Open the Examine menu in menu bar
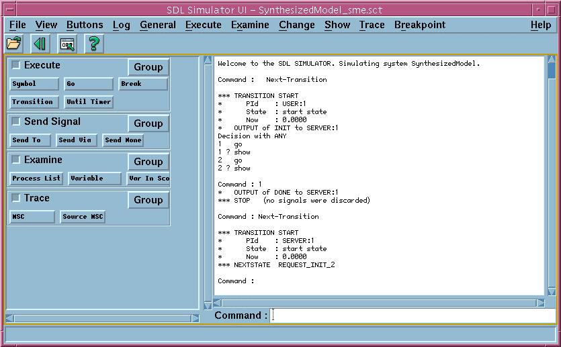The height and width of the screenshot is (347, 561). (x=250, y=25)
